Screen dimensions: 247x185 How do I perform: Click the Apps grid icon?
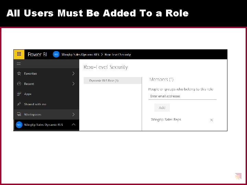coord(19,94)
